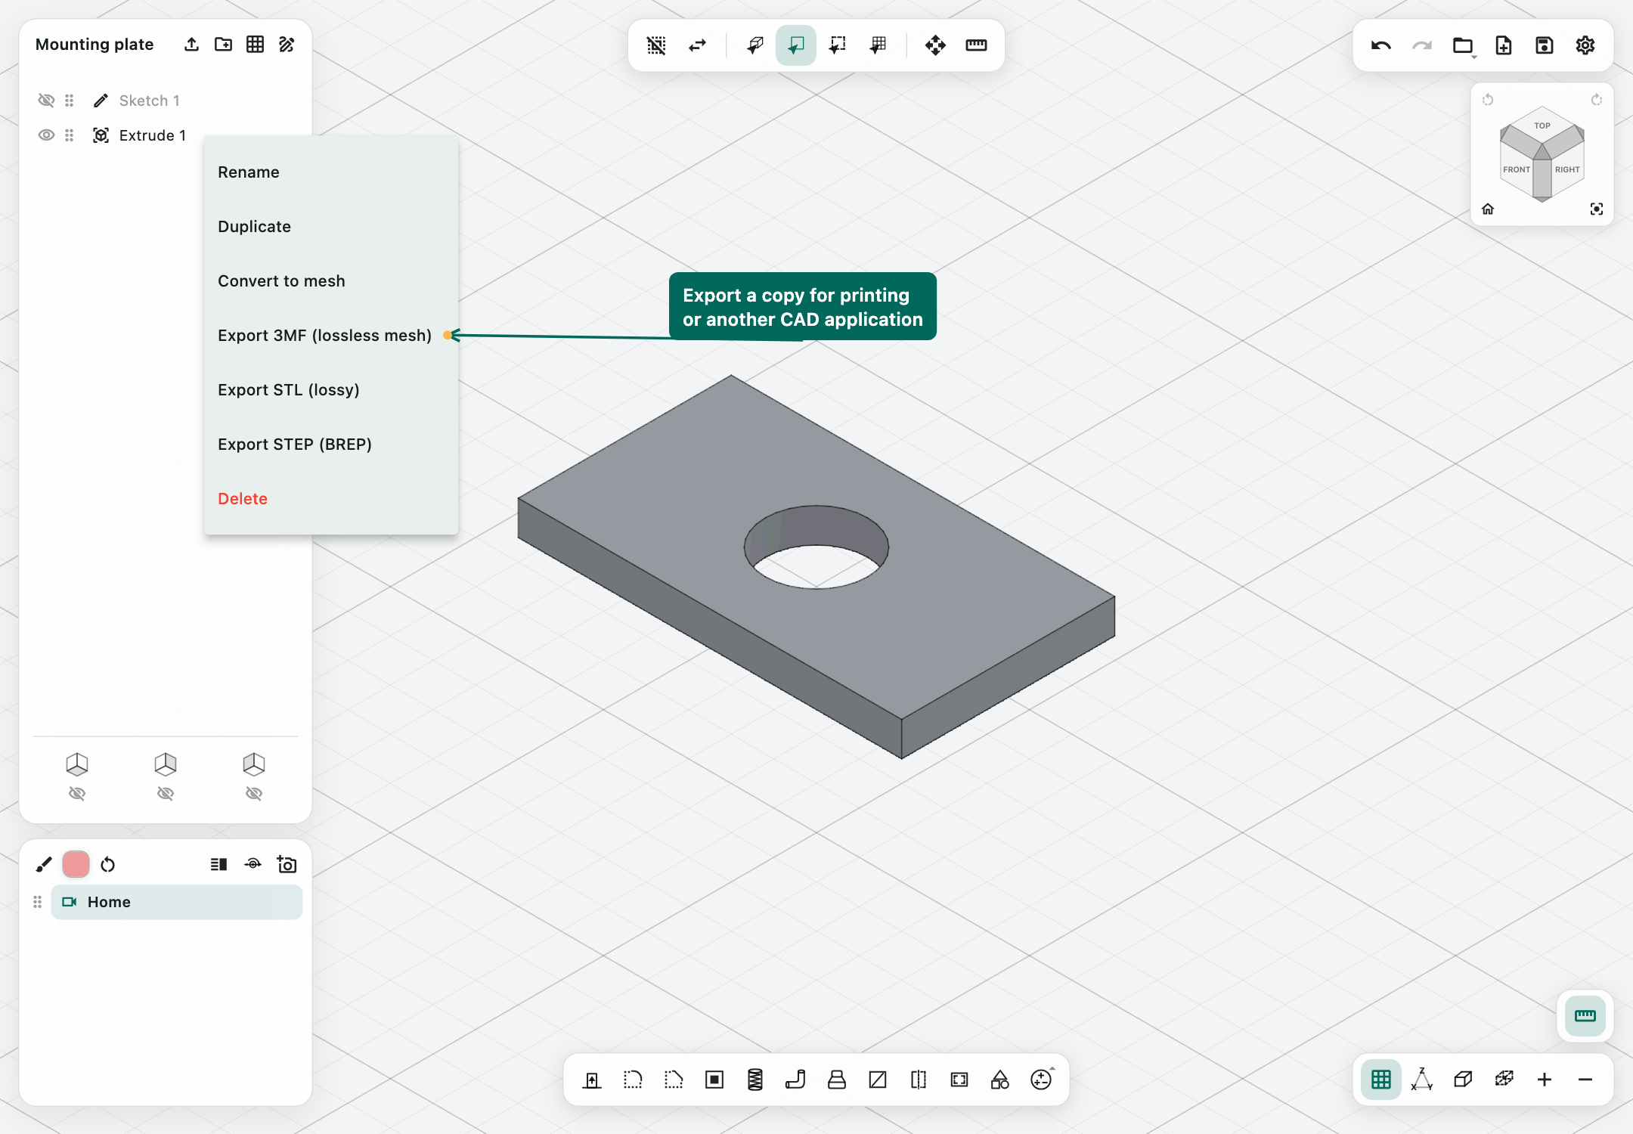Image resolution: width=1633 pixels, height=1134 pixels.
Task: Toggle the grid display button
Action: (1381, 1080)
